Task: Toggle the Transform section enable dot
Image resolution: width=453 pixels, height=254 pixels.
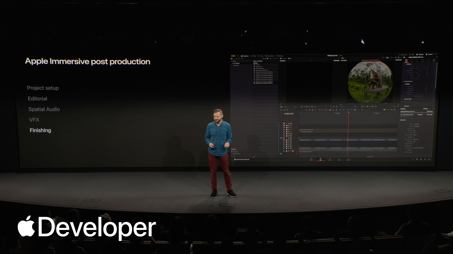Action: (x=405, y=64)
